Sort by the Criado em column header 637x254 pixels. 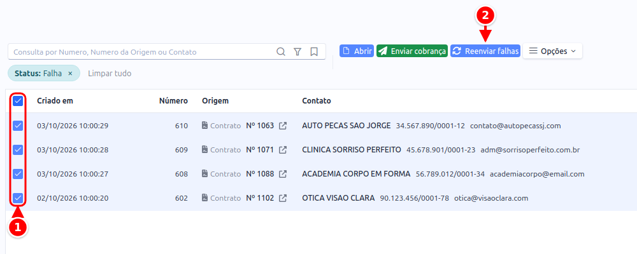[55, 101]
